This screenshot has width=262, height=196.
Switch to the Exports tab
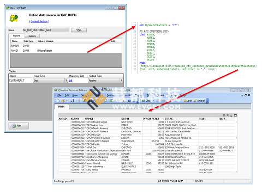pos(32,36)
